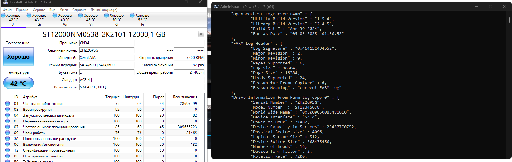Click status icon for attribute 01

(7, 104)
